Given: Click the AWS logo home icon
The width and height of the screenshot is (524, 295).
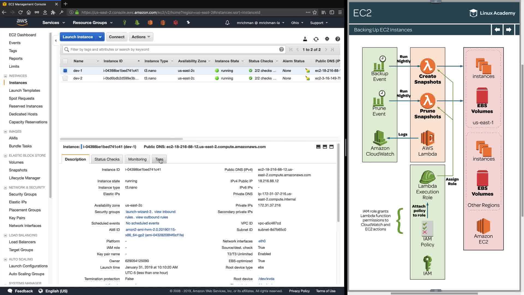Looking at the screenshot, I should click(22, 22).
